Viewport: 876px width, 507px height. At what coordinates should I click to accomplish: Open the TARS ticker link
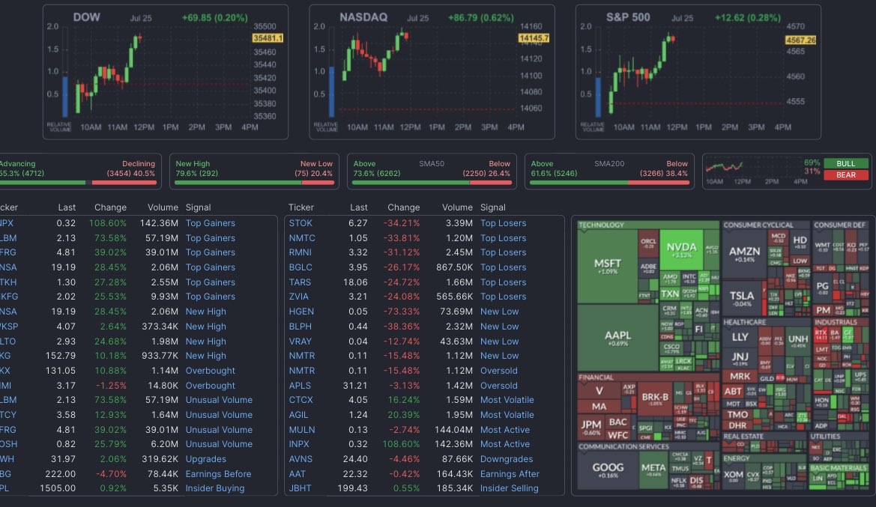point(300,282)
